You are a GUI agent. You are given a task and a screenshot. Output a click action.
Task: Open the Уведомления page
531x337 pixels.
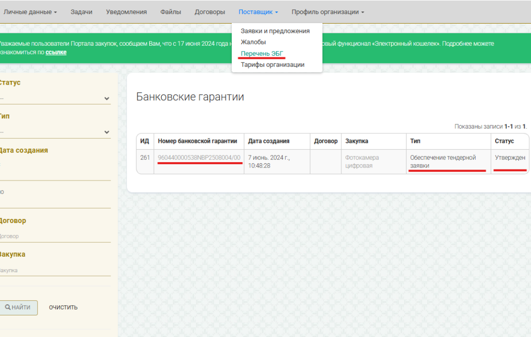pos(126,12)
